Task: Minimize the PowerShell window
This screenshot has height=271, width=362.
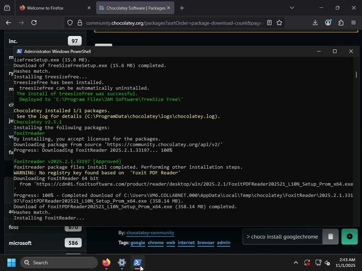Action: coord(319,51)
